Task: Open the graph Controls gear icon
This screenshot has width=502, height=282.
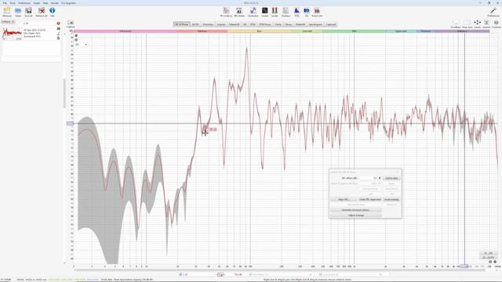Action: [x=497, y=23]
